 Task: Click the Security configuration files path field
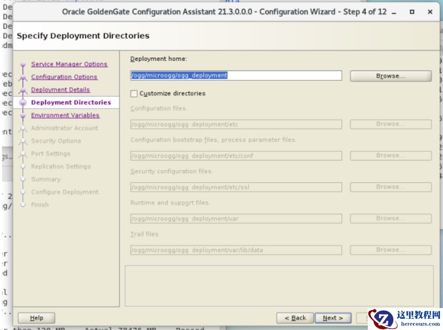236,187
